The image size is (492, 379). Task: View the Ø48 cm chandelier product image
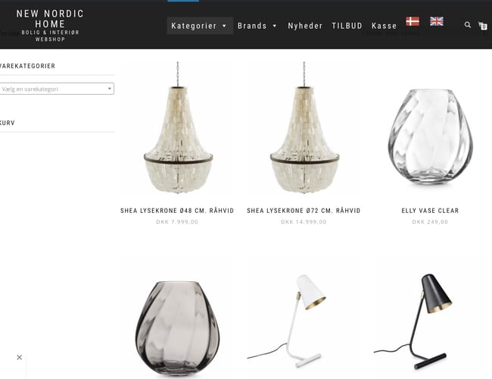coord(178,127)
